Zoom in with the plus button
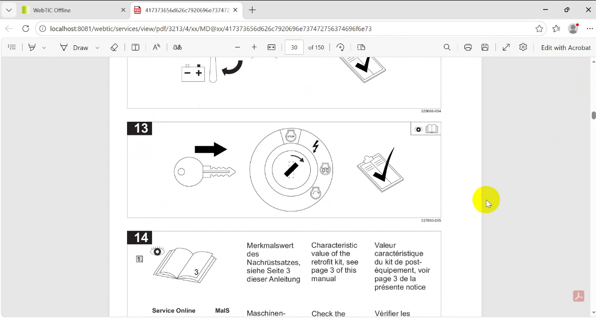This screenshot has width=596, height=318. coord(254,47)
